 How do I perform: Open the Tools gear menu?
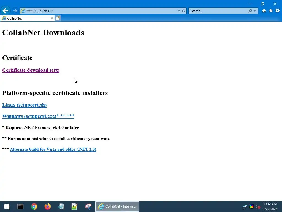(x=278, y=11)
